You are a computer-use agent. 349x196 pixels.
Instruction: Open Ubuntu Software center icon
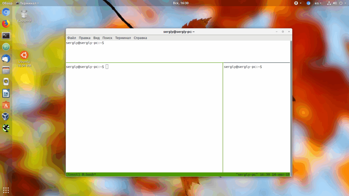pyautogui.click(x=6, y=105)
